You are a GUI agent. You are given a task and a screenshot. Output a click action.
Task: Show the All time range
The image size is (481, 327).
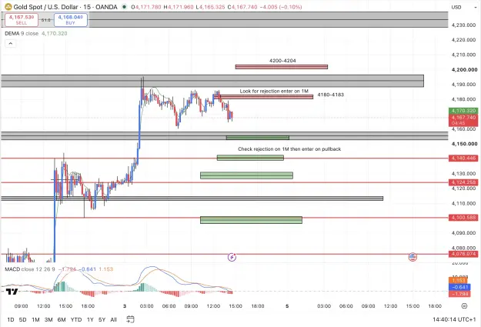(x=113, y=319)
